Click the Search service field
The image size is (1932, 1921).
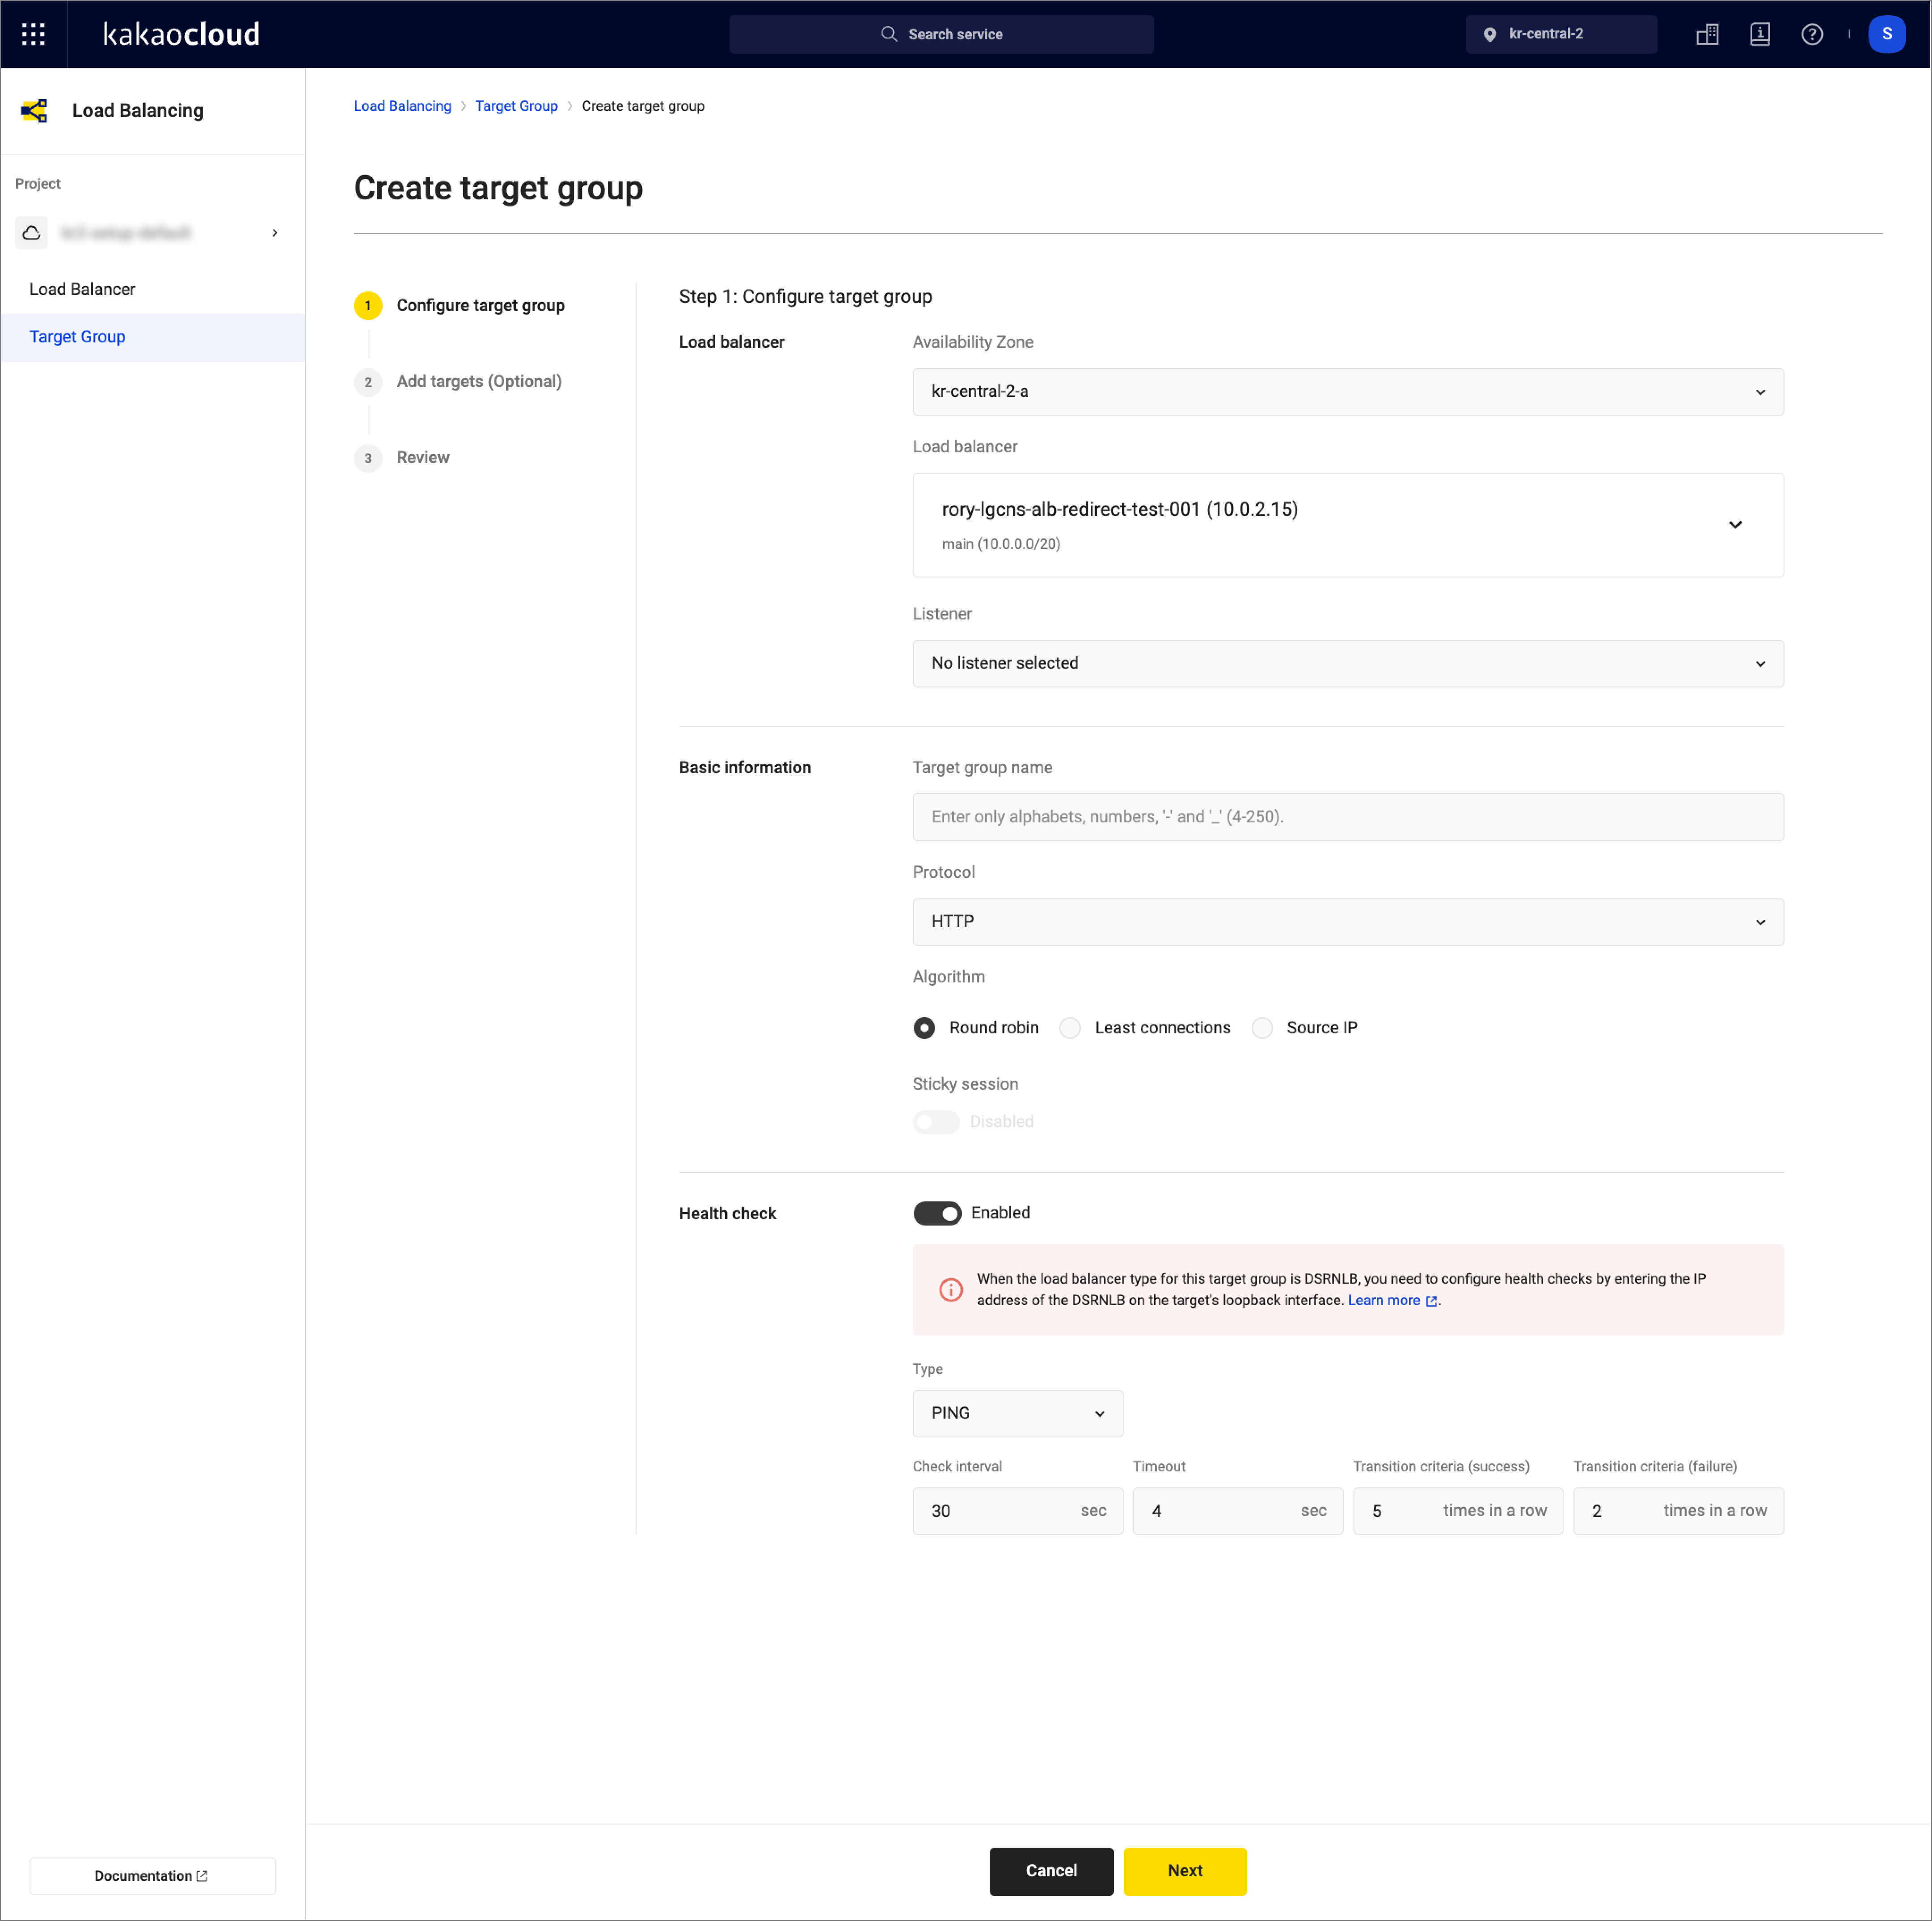(941, 34)
